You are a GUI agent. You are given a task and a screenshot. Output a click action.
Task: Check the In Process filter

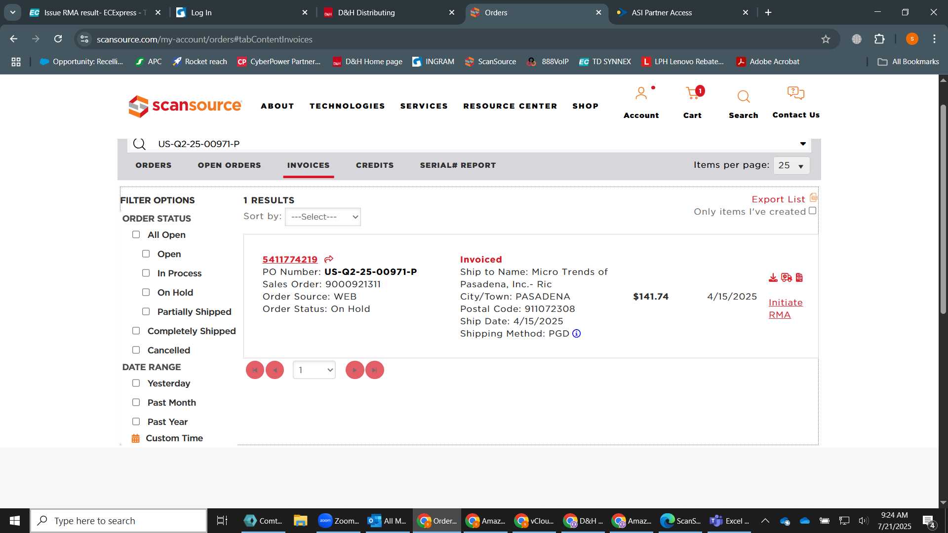click(146, 273)
